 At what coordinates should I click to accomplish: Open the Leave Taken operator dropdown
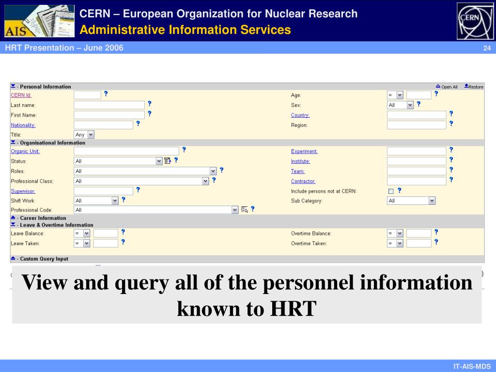[82, 243]
